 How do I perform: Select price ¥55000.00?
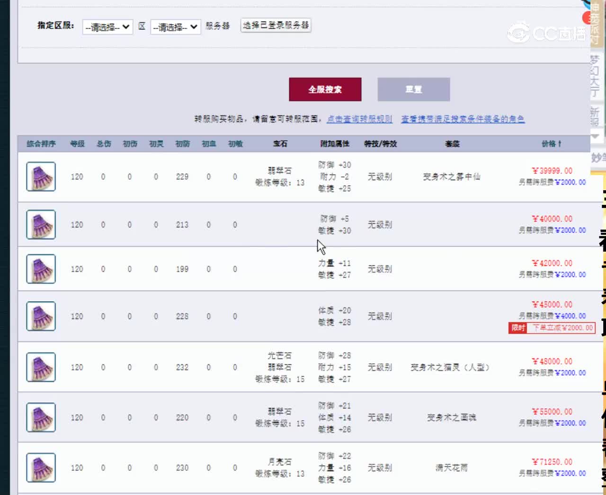click(552, 412)
